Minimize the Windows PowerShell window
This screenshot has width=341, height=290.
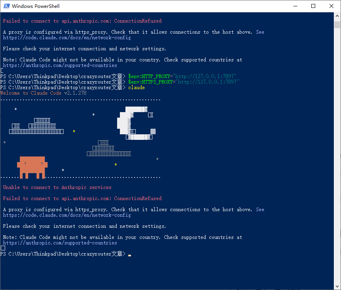[x=295, y=6]
